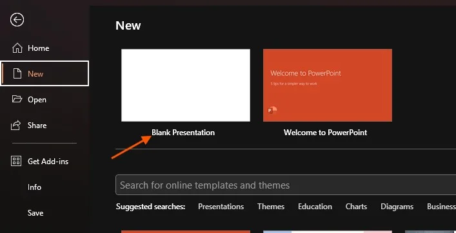456x233 pixels.
Task: Open the Info menu entry
Action: click(x=34, y=187)
